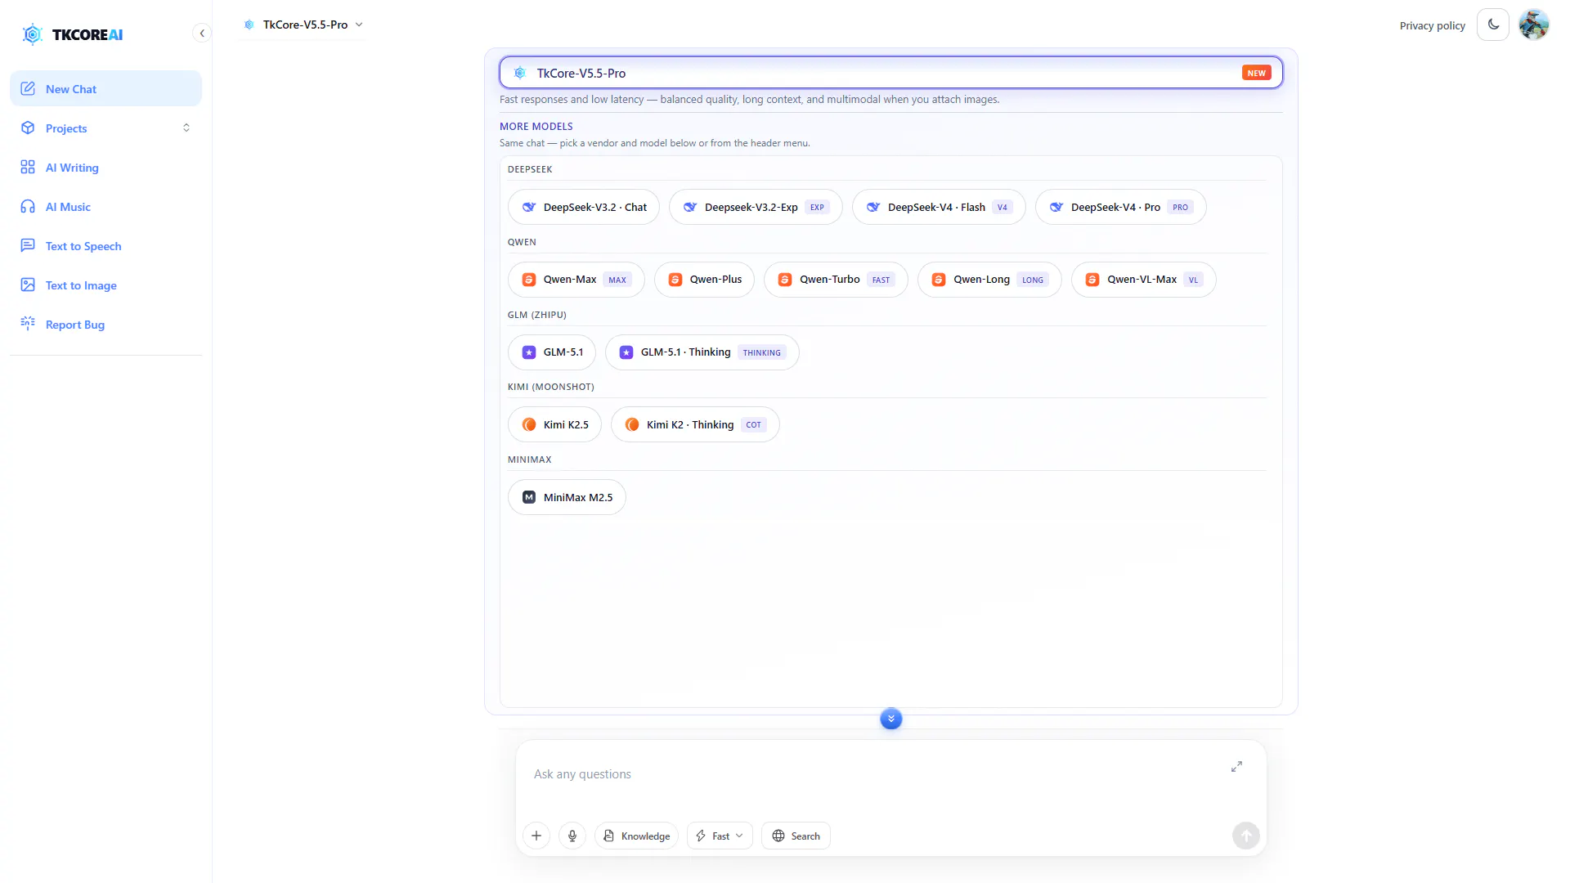Select MiniMax M2.5 model
The image size is (1570, 883).
pos(567,497)
